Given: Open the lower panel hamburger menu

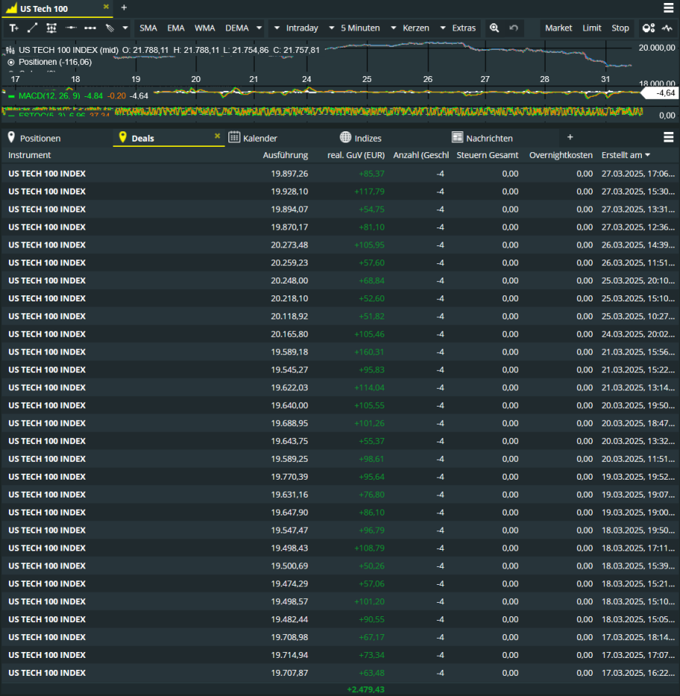Looking at the screenshot, I should click(x=669, y=137).
